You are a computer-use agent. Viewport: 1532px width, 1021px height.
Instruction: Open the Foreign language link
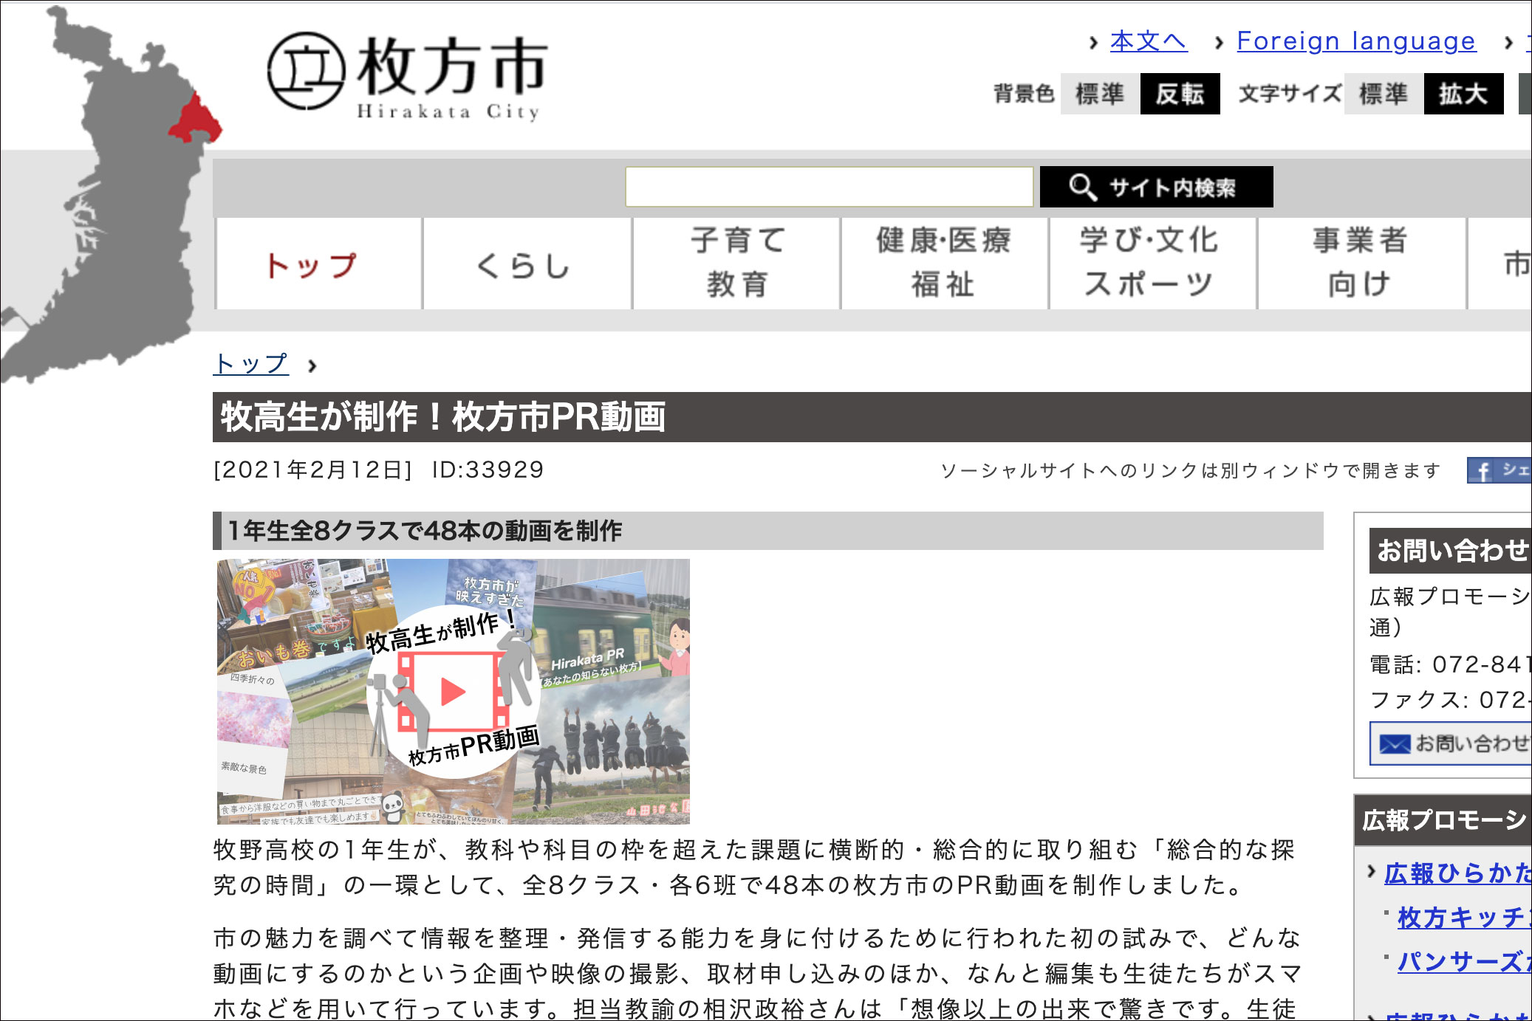[x=1355, y=41]
